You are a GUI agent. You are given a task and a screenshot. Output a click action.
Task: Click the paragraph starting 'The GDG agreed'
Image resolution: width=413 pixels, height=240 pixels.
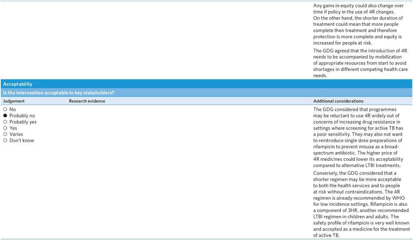(x=360, y=63)
